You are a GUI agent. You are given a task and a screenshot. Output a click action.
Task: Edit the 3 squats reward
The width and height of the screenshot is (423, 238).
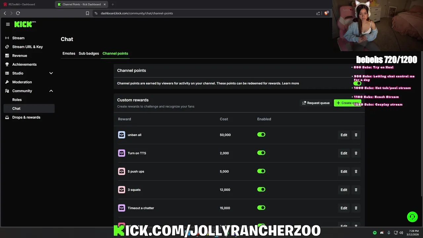[x=344, y=190]
